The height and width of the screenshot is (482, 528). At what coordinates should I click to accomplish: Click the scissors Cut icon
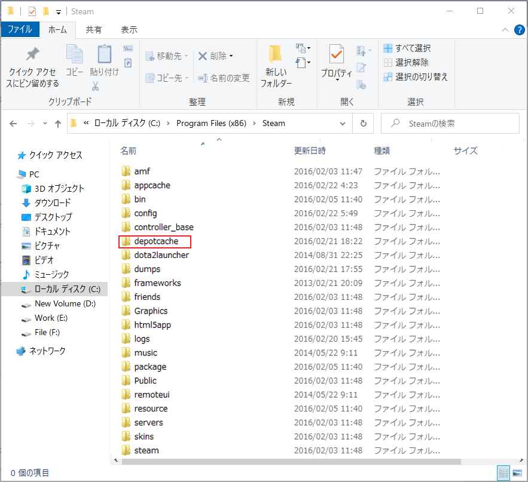96,87
